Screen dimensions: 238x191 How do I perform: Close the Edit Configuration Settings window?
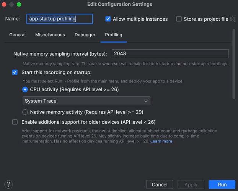[x=5, y=5]
